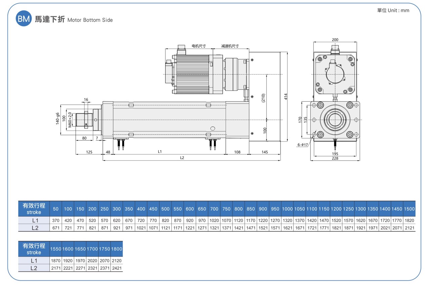This screenshot has width=427, height=285.
Task: Select the 48 length dimension
Action: 108,152
